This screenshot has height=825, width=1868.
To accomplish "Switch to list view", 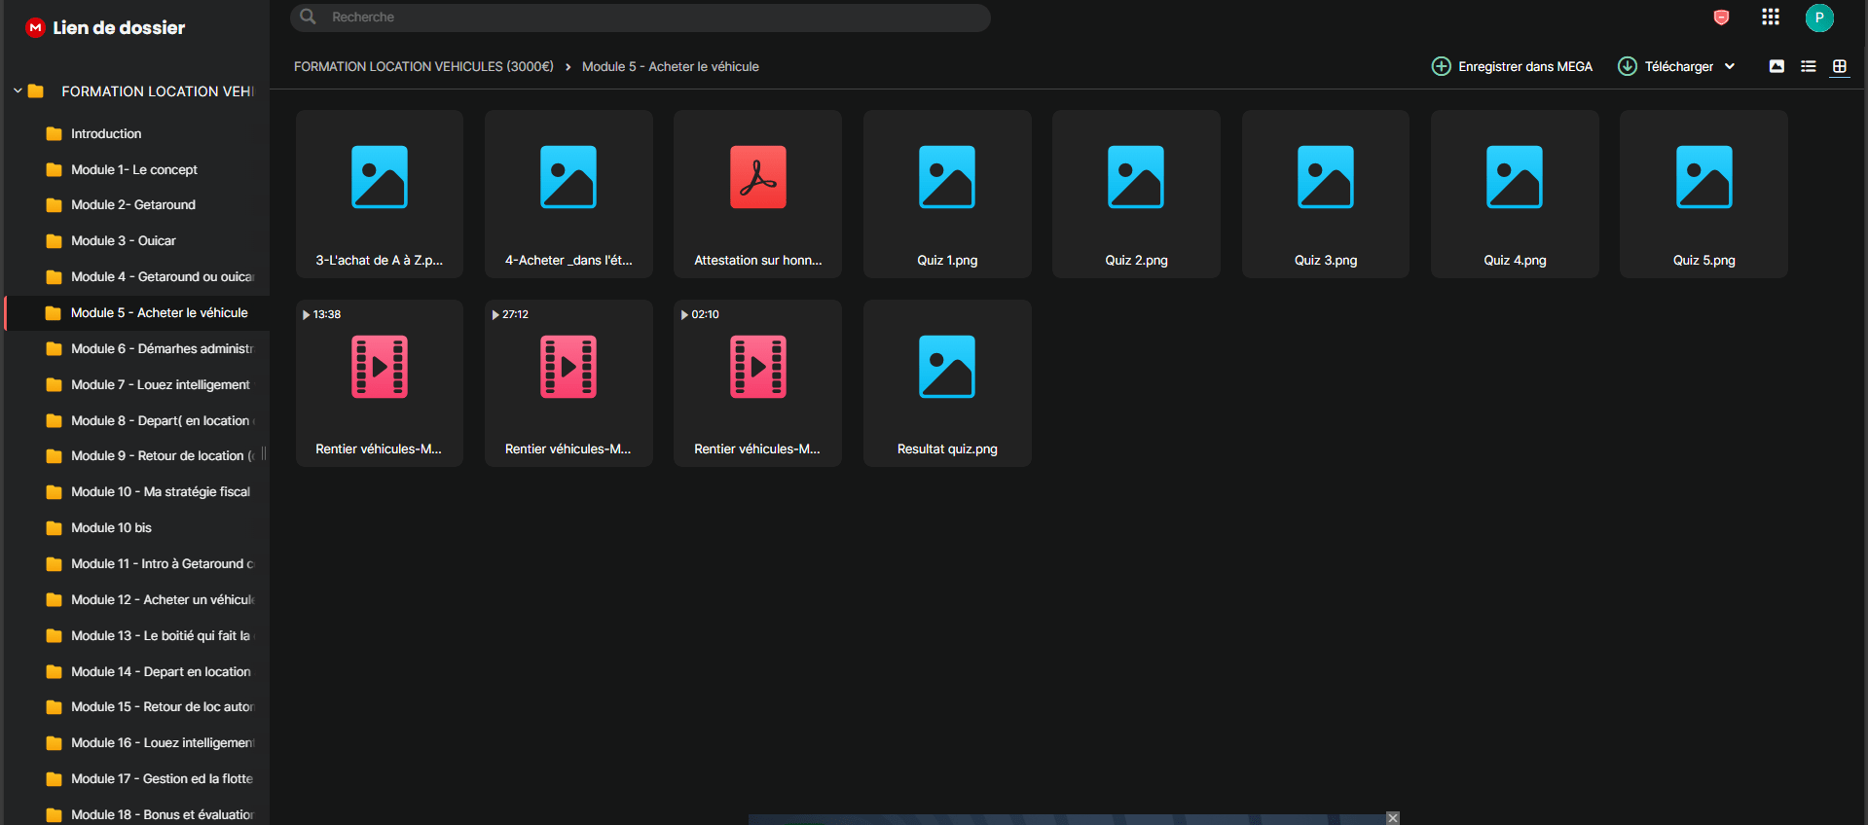I will point(1809,66).
